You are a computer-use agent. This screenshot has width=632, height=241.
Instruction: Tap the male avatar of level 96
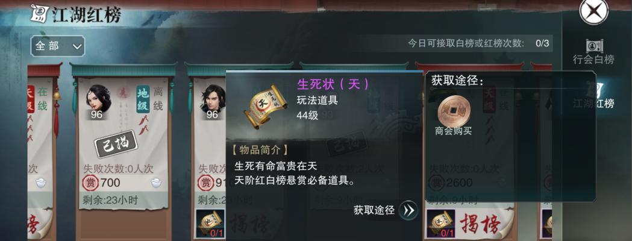(x=213, y=99)
